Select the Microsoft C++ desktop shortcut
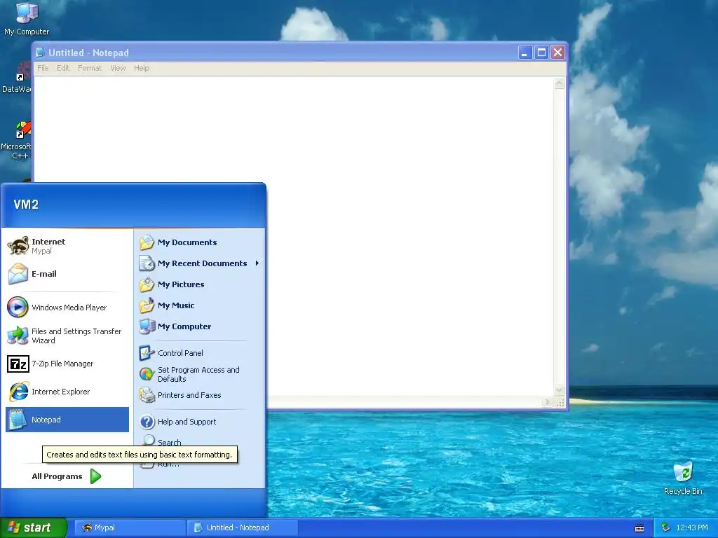The image size is (718, 538). (17, 140)
